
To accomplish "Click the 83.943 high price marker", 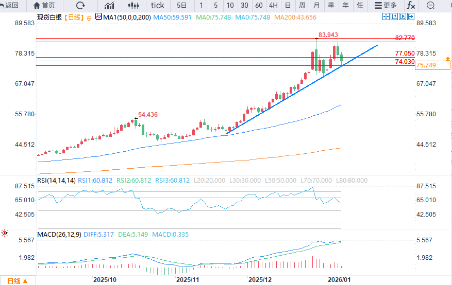I will tap(328, 35).
